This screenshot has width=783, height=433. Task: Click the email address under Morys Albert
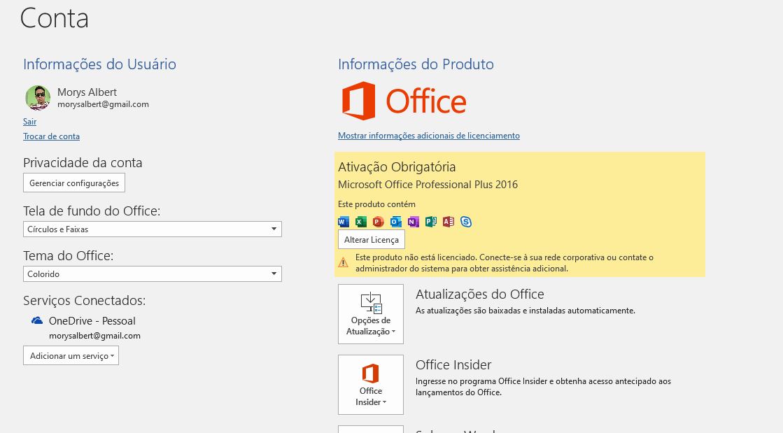[103, 104]
